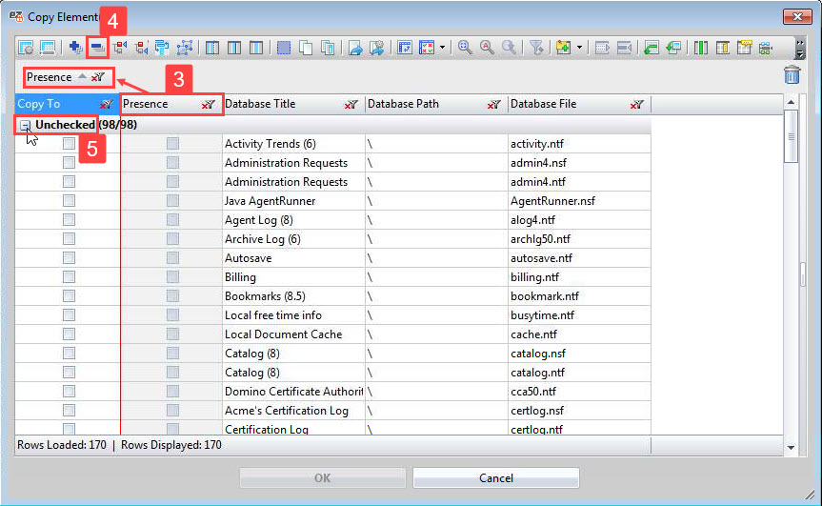Click the funnel filter toolbar icon
This screenshot has width=822, height=506.
536,47
